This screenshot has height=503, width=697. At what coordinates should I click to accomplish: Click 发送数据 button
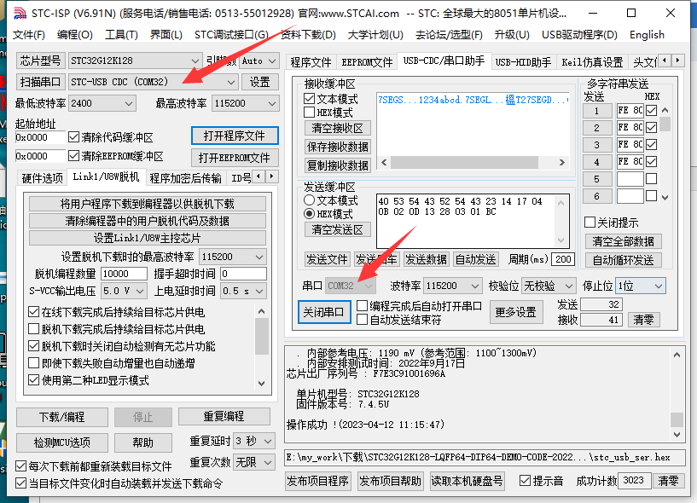point(426,259)
